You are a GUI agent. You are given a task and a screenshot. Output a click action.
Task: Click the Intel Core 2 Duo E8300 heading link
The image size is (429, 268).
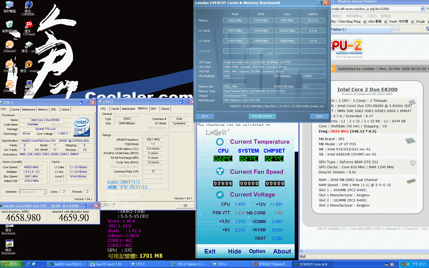pyautogui.click(x=367, y=90)
